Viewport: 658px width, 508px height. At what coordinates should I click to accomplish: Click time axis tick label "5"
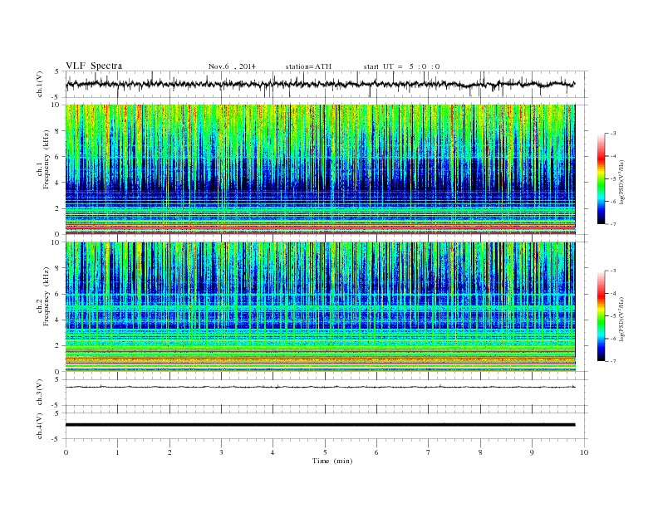[325, 452]
